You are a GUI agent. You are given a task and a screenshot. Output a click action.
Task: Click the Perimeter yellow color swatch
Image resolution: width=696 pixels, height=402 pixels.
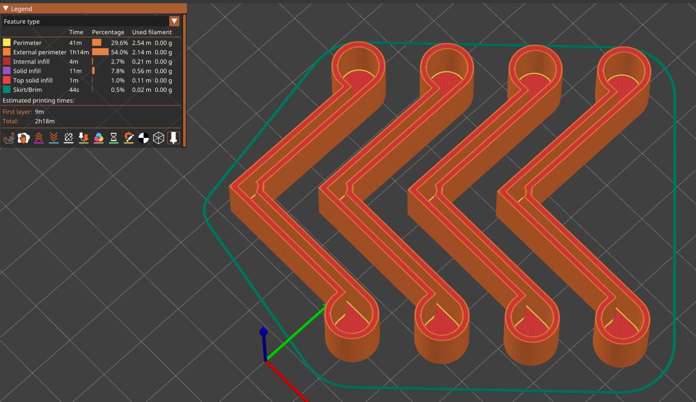click(x=6, y=42)
